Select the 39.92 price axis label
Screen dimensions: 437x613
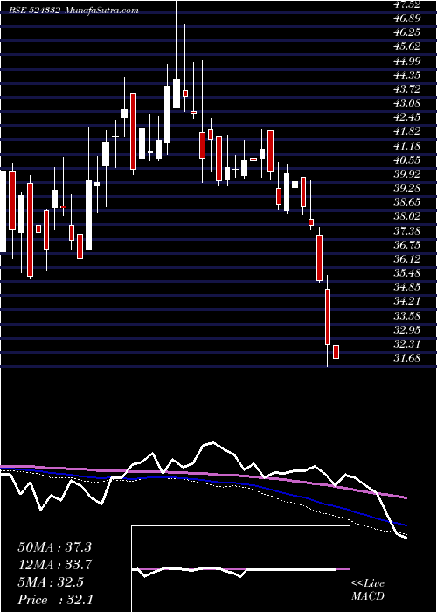[x=407, y=174]
